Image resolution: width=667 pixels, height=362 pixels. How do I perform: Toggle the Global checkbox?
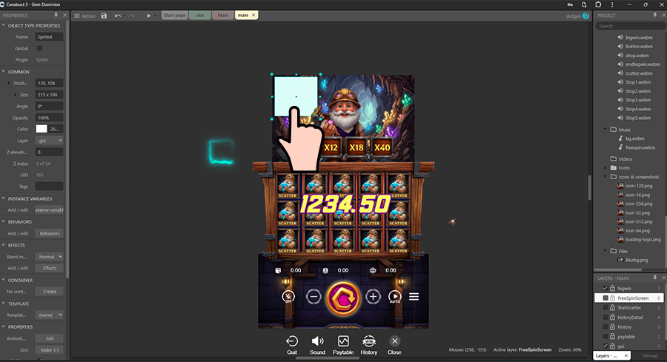39,48
